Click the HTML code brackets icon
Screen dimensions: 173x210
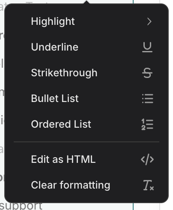(x=147, y=159)
